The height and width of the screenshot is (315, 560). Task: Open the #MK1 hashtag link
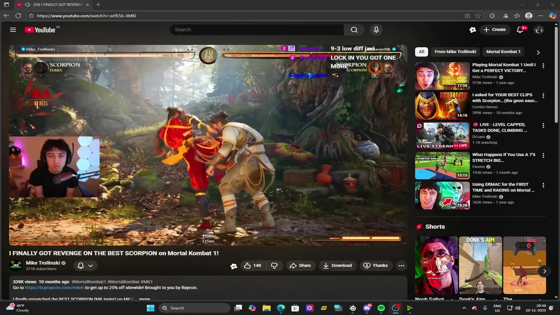(x=147, y=282)
